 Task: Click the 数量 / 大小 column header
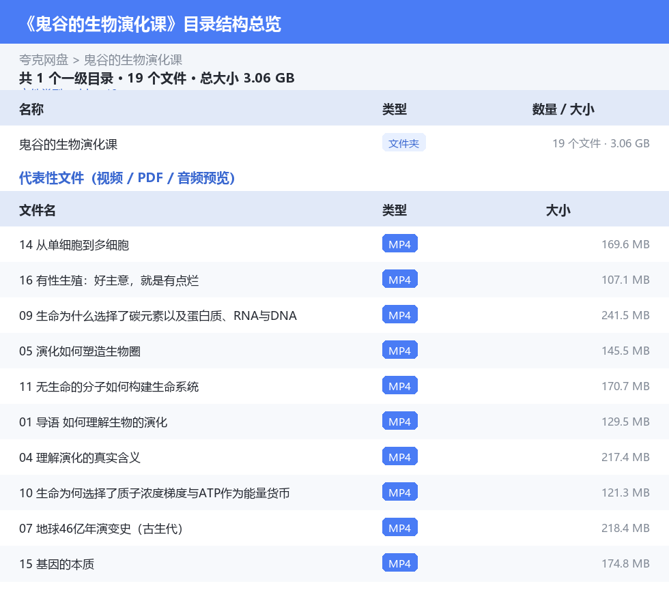pos(563,109)
